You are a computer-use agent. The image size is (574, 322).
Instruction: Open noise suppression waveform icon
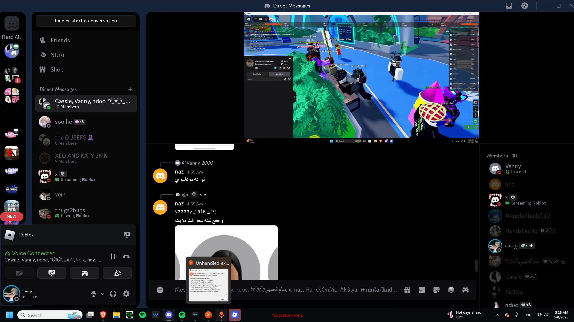coord(113,256)
